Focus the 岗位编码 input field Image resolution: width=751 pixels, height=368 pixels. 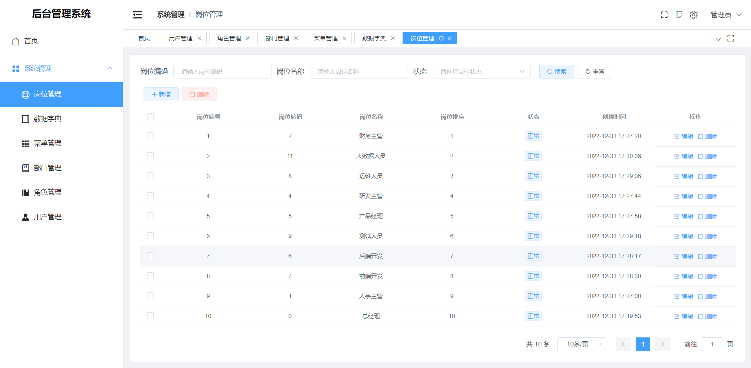pyautogui.click(x=222, y=71)
